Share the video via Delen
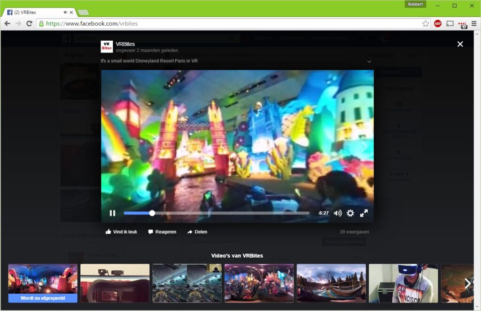The height and width of the screenshot is (311, 481). coord(197,232)
